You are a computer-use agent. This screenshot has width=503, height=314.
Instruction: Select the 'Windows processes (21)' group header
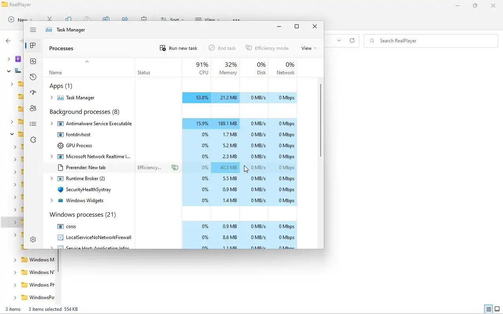83,215
